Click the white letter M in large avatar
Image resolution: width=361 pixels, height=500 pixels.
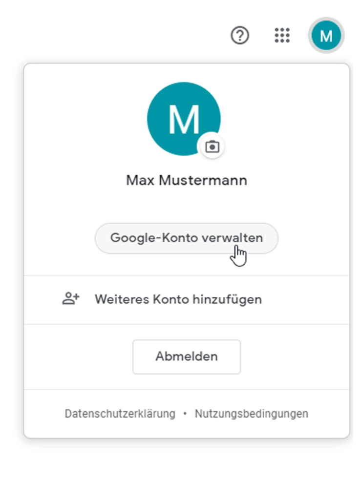tap(183, 119)
